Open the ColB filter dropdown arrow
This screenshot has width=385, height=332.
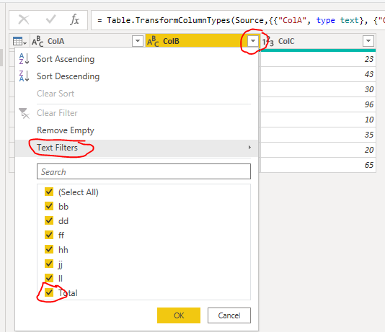tap(253, 41)
